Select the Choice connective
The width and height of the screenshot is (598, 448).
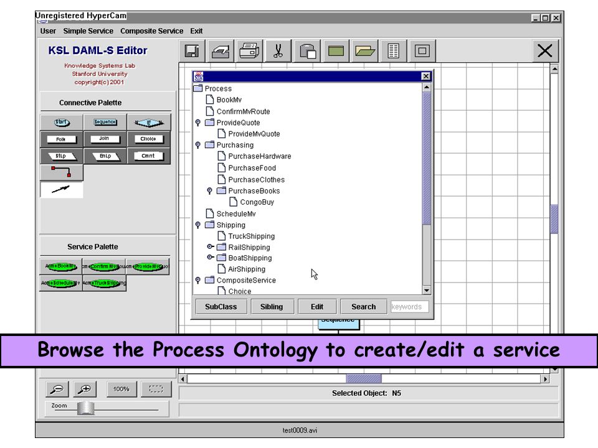(149, 139)
